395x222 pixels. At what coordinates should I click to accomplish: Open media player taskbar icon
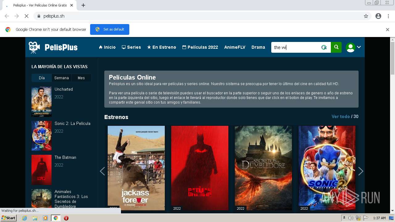(x=45, y=218)
